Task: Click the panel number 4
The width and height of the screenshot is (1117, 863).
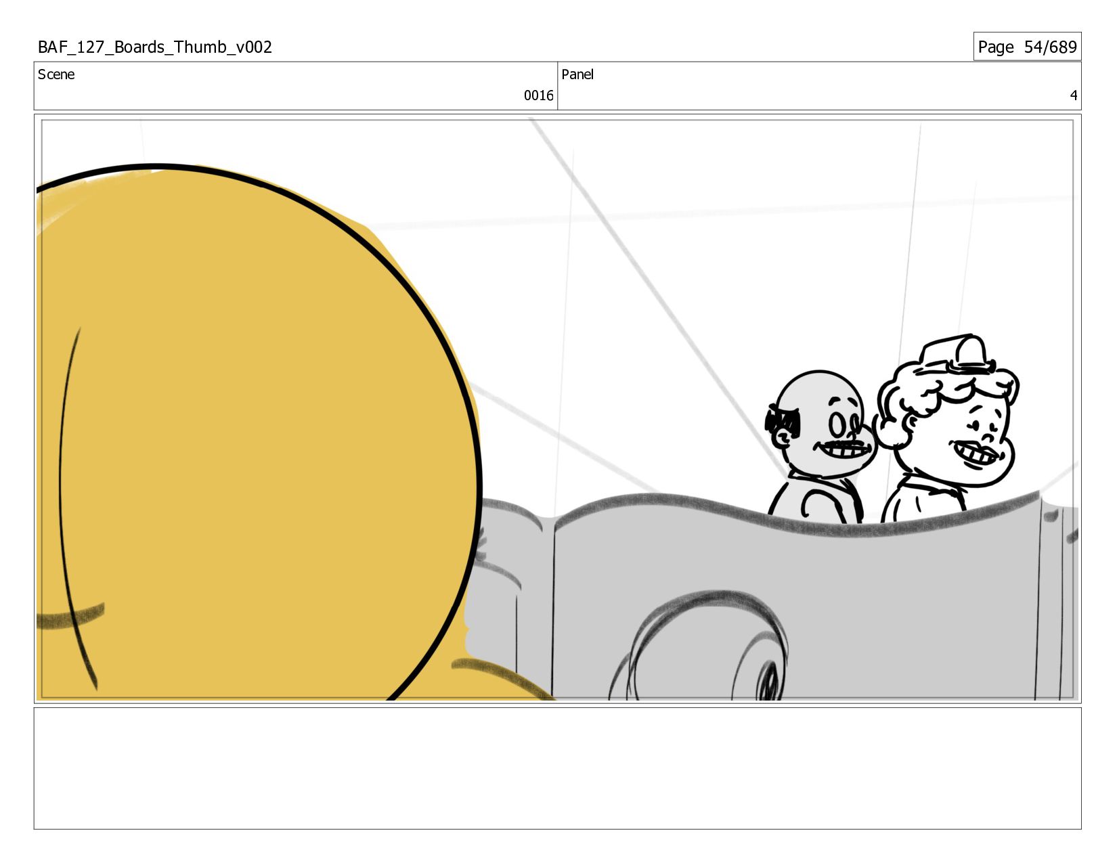Action: (x=1073, y=95)
